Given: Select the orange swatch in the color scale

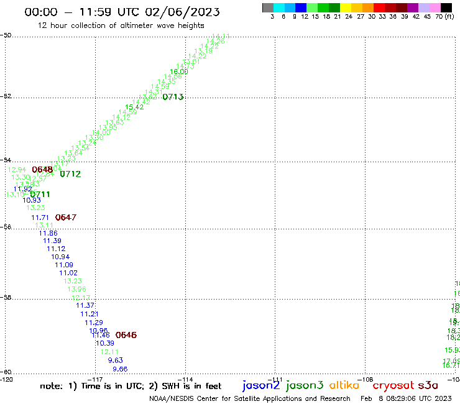Looking at the screenshot, I should [368, 7].
